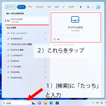Click the S account avatar
Screen dimensions: 106x106
coord(88,7)
